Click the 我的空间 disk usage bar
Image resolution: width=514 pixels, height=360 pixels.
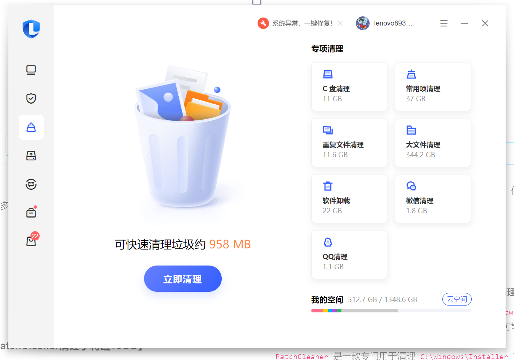click(391, 310)
